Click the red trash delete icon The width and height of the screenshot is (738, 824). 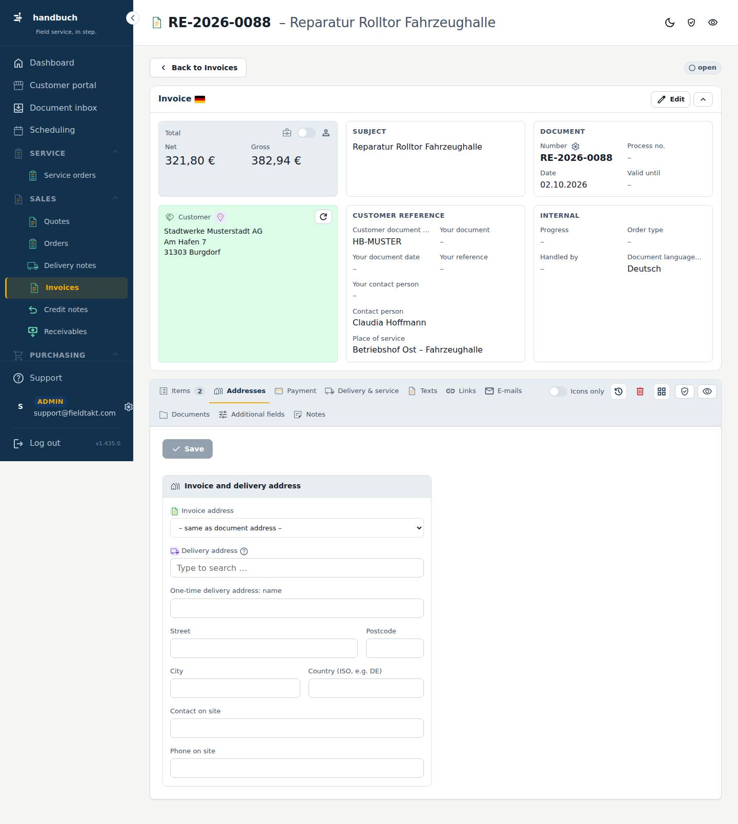[x=640, y=392]
